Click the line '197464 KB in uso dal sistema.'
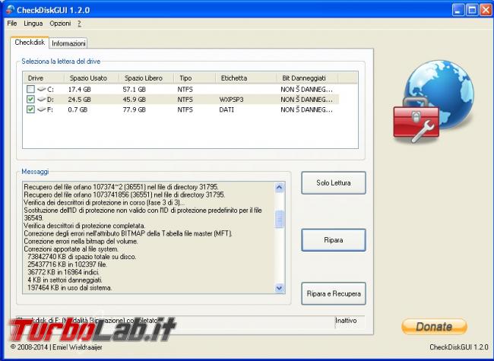Viewport: 494px width, 361px height. [70, 287]
